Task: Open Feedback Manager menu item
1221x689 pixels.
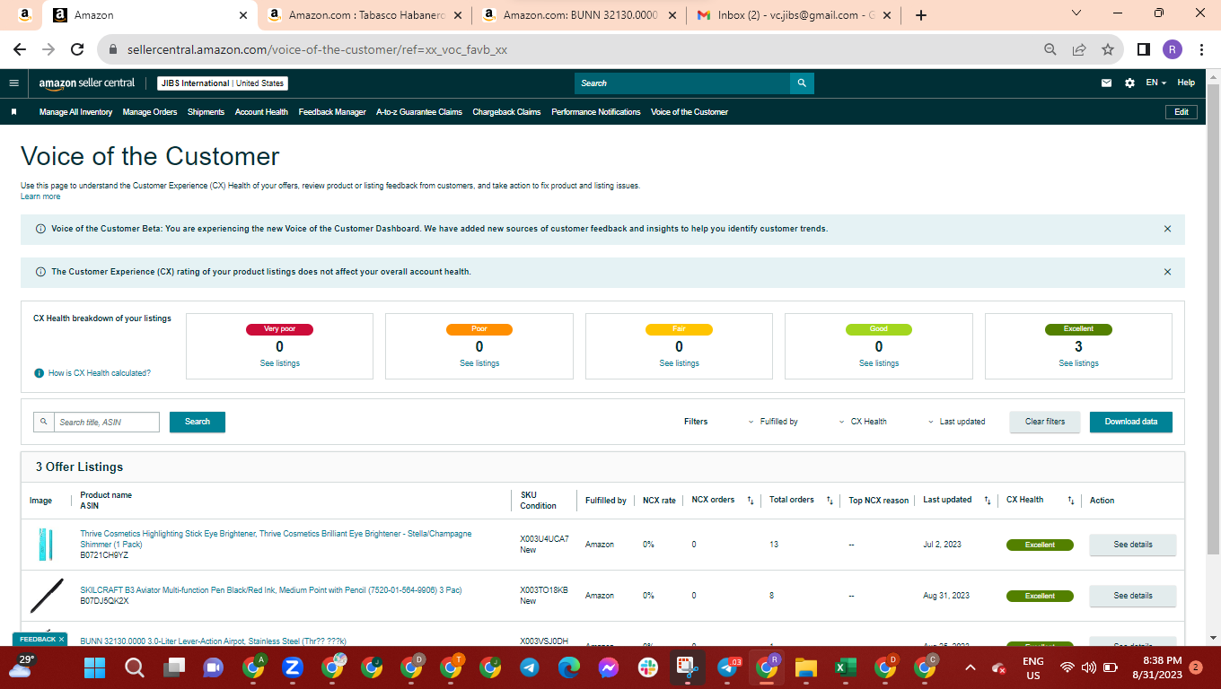Action: 332,112
